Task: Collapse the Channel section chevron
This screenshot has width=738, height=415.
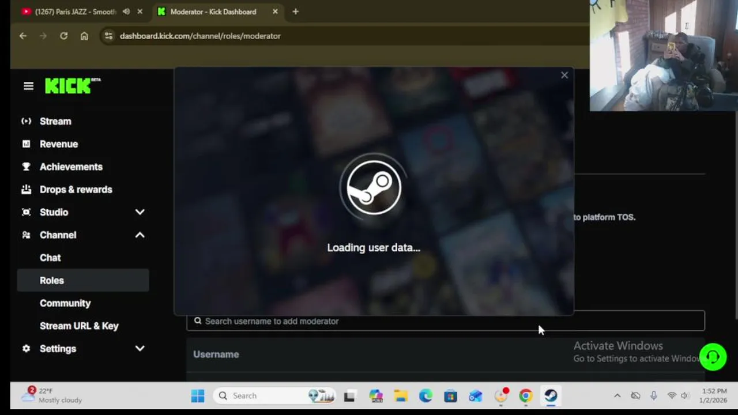Action: 140,235
